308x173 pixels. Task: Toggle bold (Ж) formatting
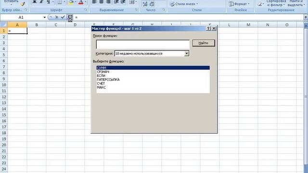(x=34, y=2)
